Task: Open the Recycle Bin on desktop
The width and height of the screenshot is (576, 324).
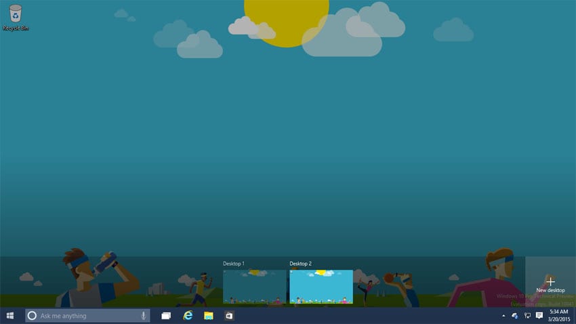Action: 15,14
